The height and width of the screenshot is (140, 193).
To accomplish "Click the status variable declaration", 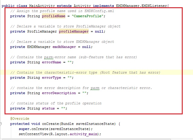I will pos(48,108).
